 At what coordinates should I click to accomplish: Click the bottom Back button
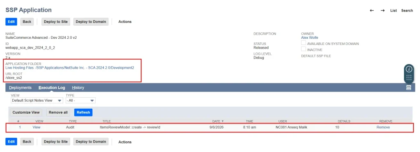(27, 142)
